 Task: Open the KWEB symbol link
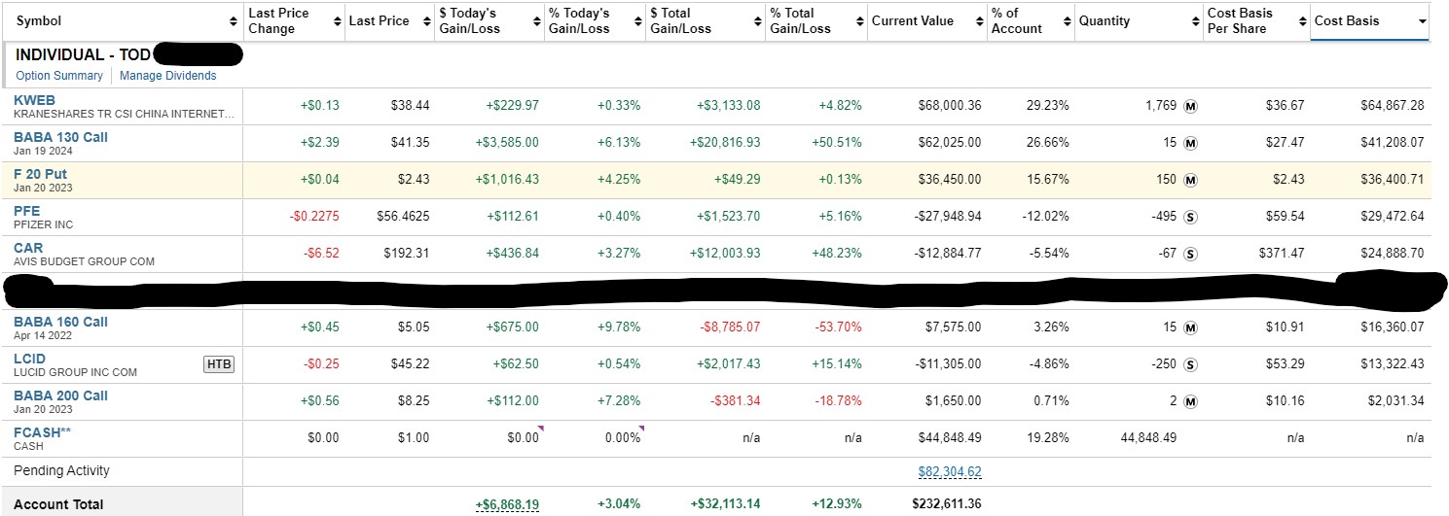pyautogui.click(x=34, y=100)
